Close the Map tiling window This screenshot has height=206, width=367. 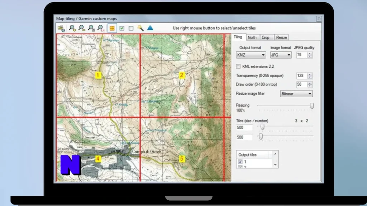[319, 19]
